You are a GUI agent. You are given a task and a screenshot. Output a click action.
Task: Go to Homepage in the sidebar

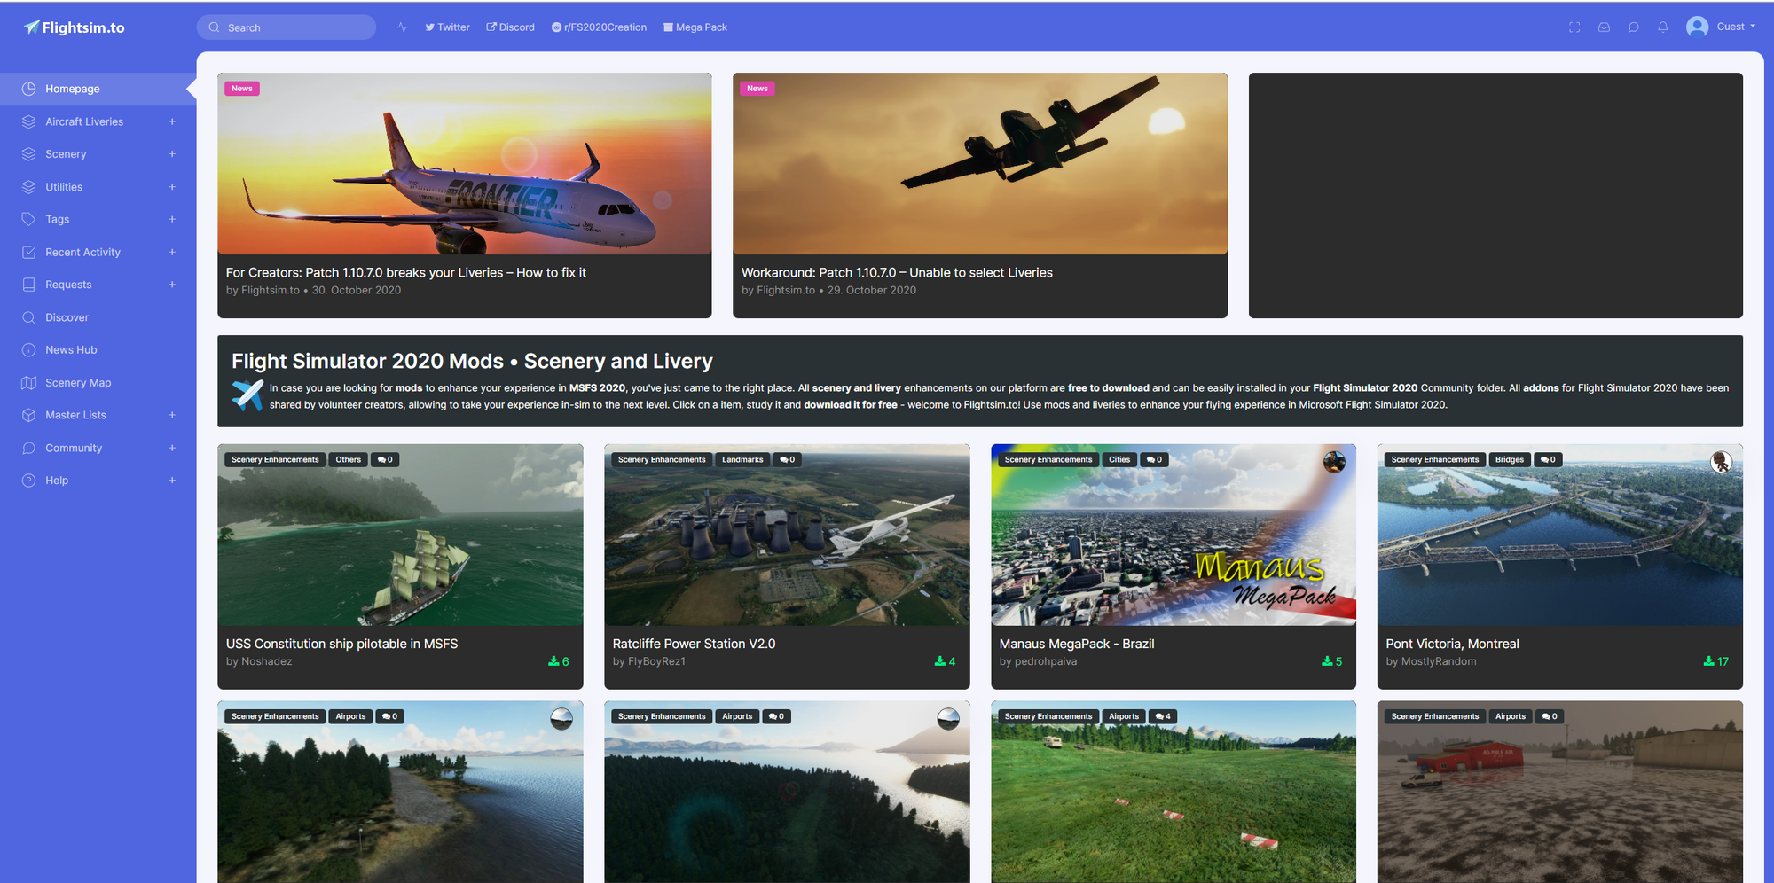98,89
